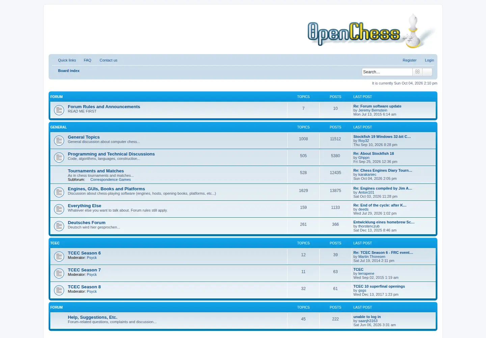Click the Engines, GUIs, Books forum icon
The width and height of the screenshot is (486, 338).
(59, 192)
